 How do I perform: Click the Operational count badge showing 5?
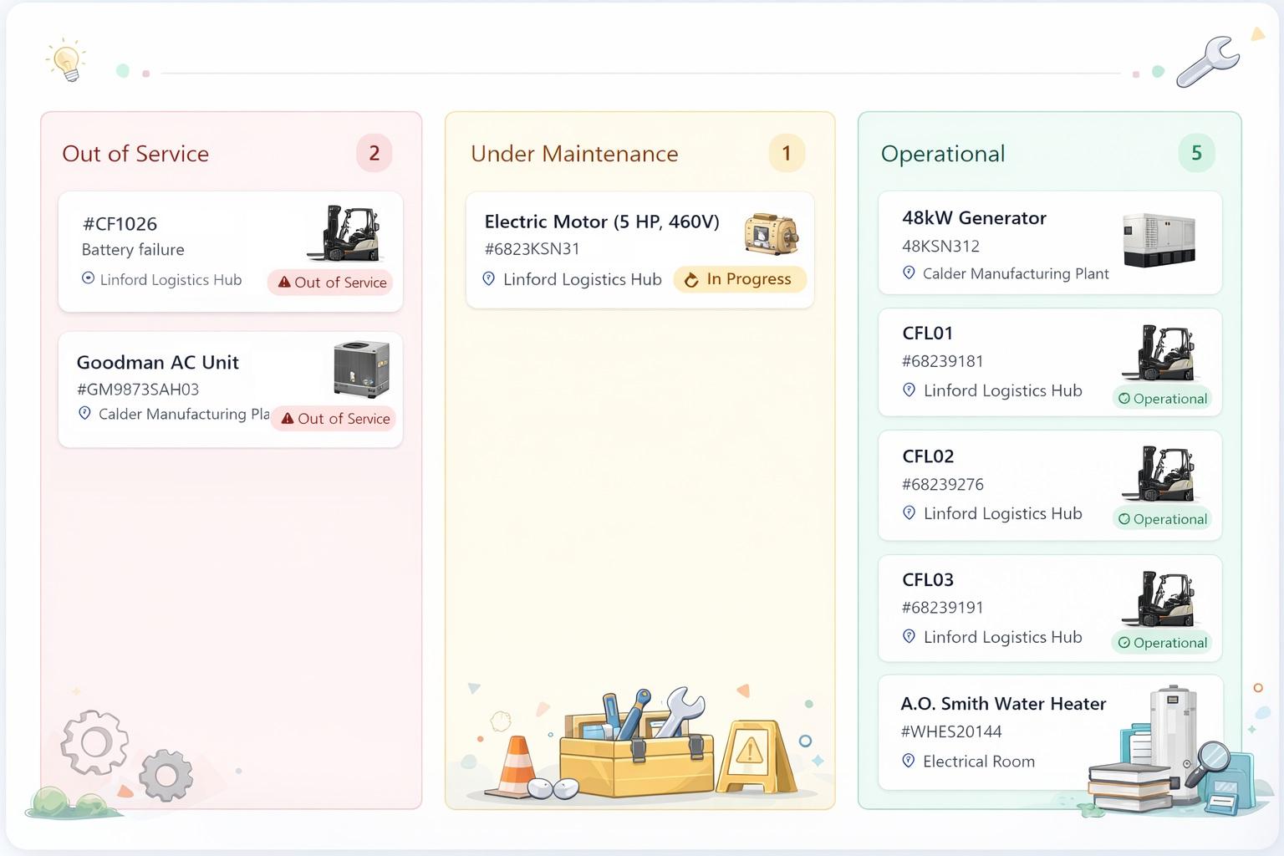1197,153
